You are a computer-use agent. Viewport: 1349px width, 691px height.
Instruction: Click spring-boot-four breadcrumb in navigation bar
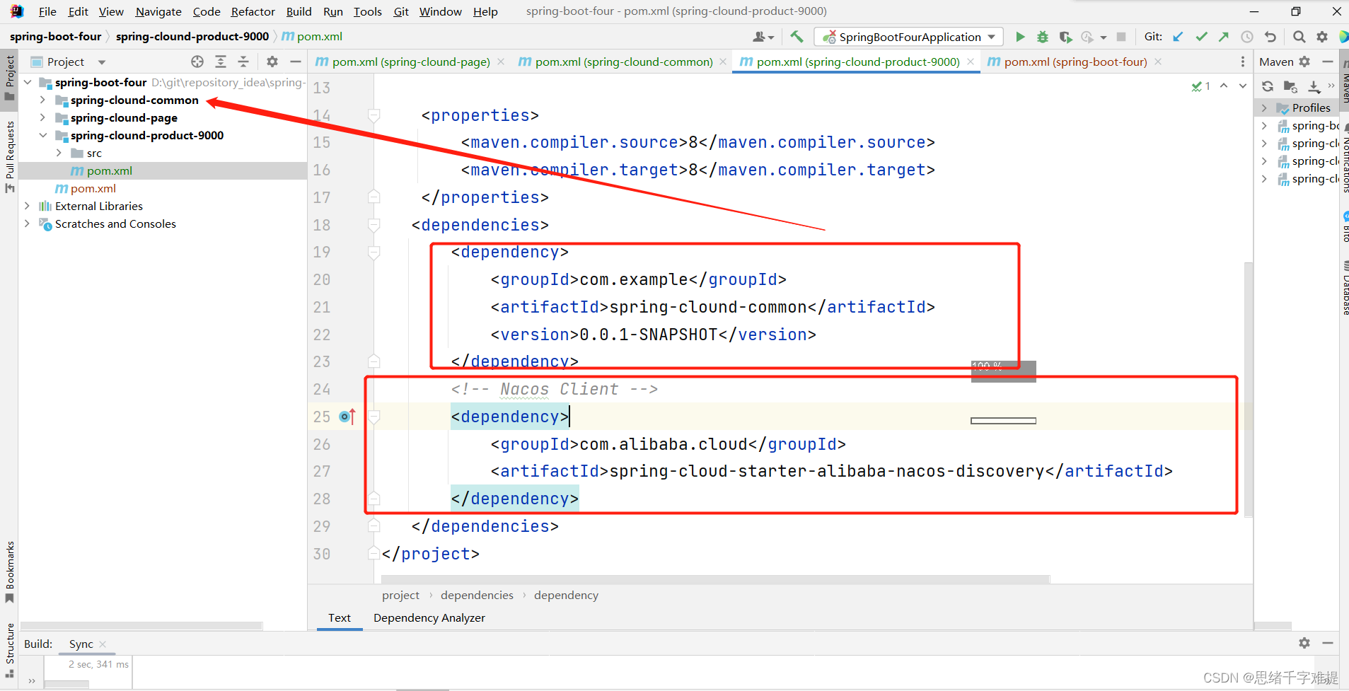pyautogui.click(x=56, y=36)
